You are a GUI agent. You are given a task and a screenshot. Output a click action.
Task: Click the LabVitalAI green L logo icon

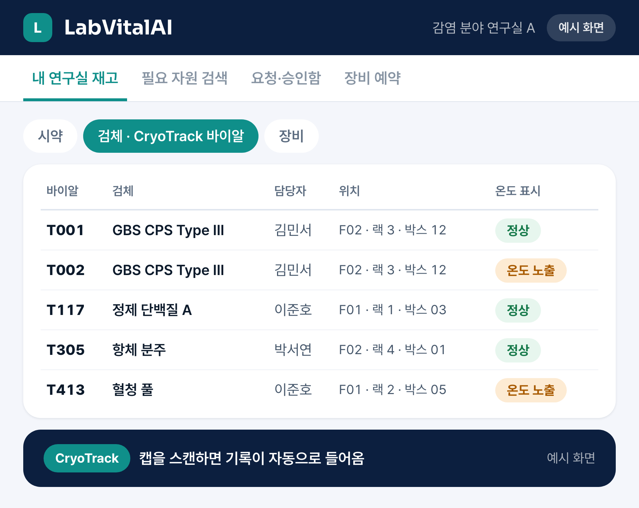[38, 28]
